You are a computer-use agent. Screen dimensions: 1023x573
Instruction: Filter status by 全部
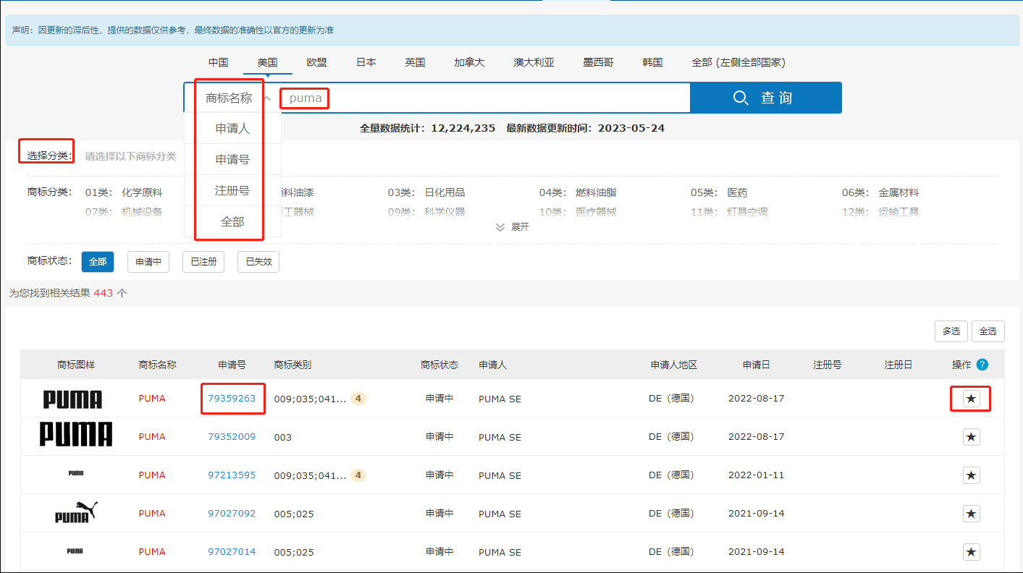point(98,262)
